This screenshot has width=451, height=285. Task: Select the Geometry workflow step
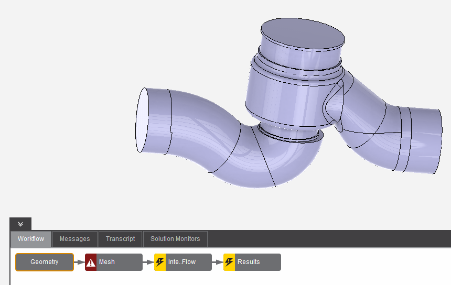point(45,262)
